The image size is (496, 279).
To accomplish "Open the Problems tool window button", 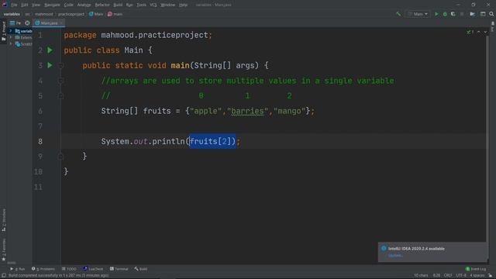I will [x=43, y=269].
